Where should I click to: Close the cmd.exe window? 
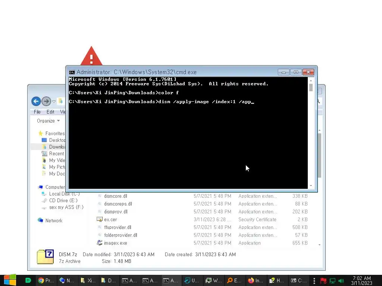pos(308,72)
